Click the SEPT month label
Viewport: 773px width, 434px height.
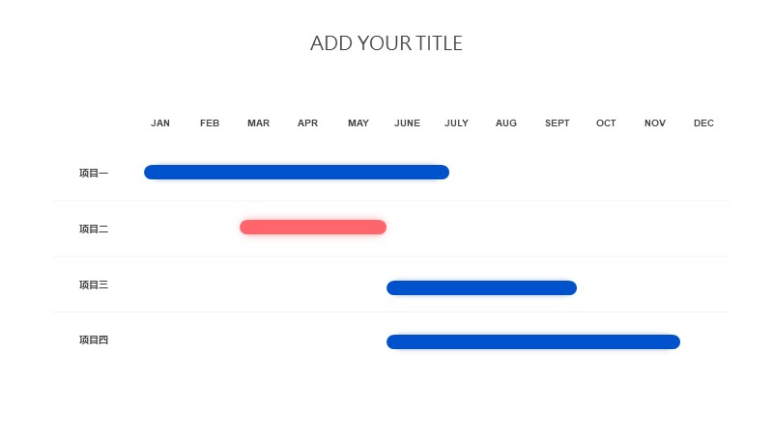point(558,123)
